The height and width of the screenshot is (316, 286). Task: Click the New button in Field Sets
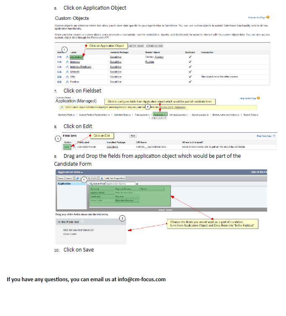click(133, 136)
